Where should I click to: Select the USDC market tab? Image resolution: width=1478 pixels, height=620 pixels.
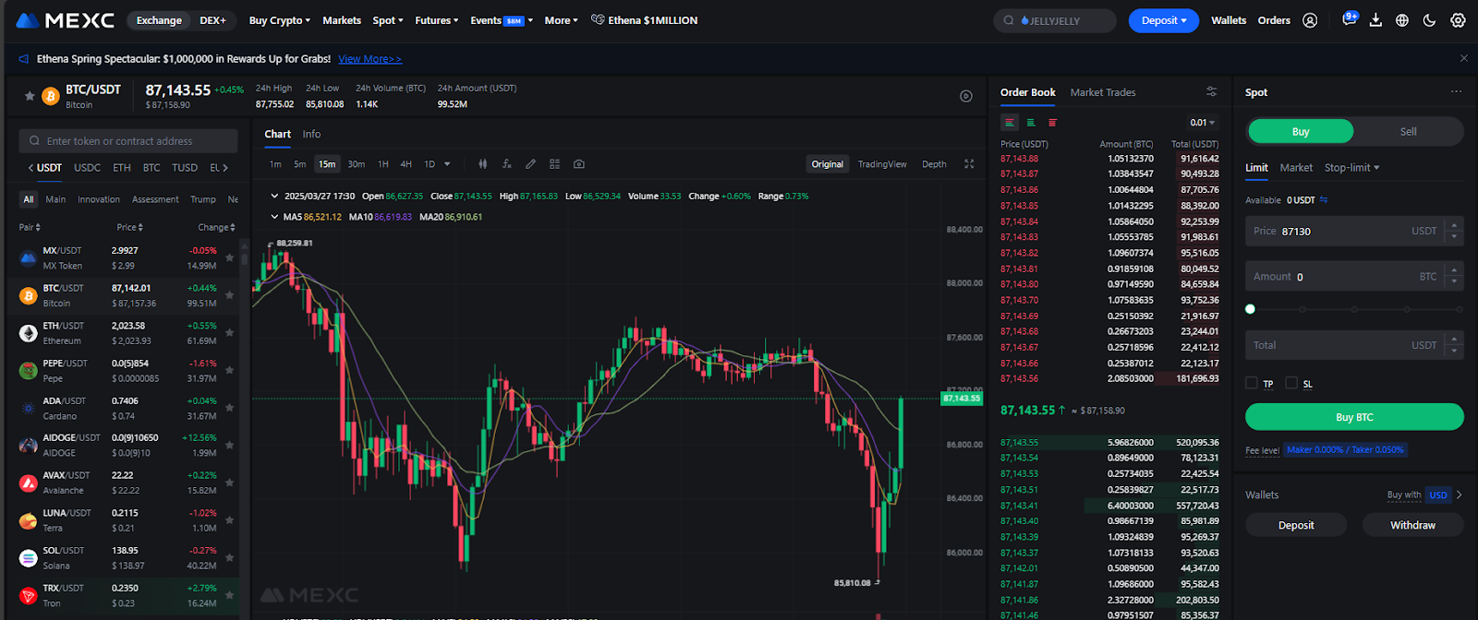(x=87, y=168)
